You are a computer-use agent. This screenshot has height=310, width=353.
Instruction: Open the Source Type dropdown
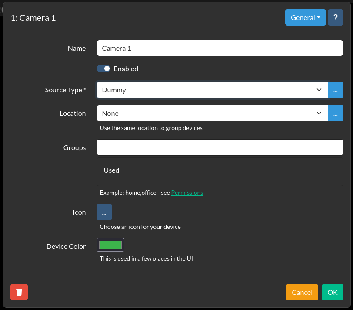pos(212,90)
